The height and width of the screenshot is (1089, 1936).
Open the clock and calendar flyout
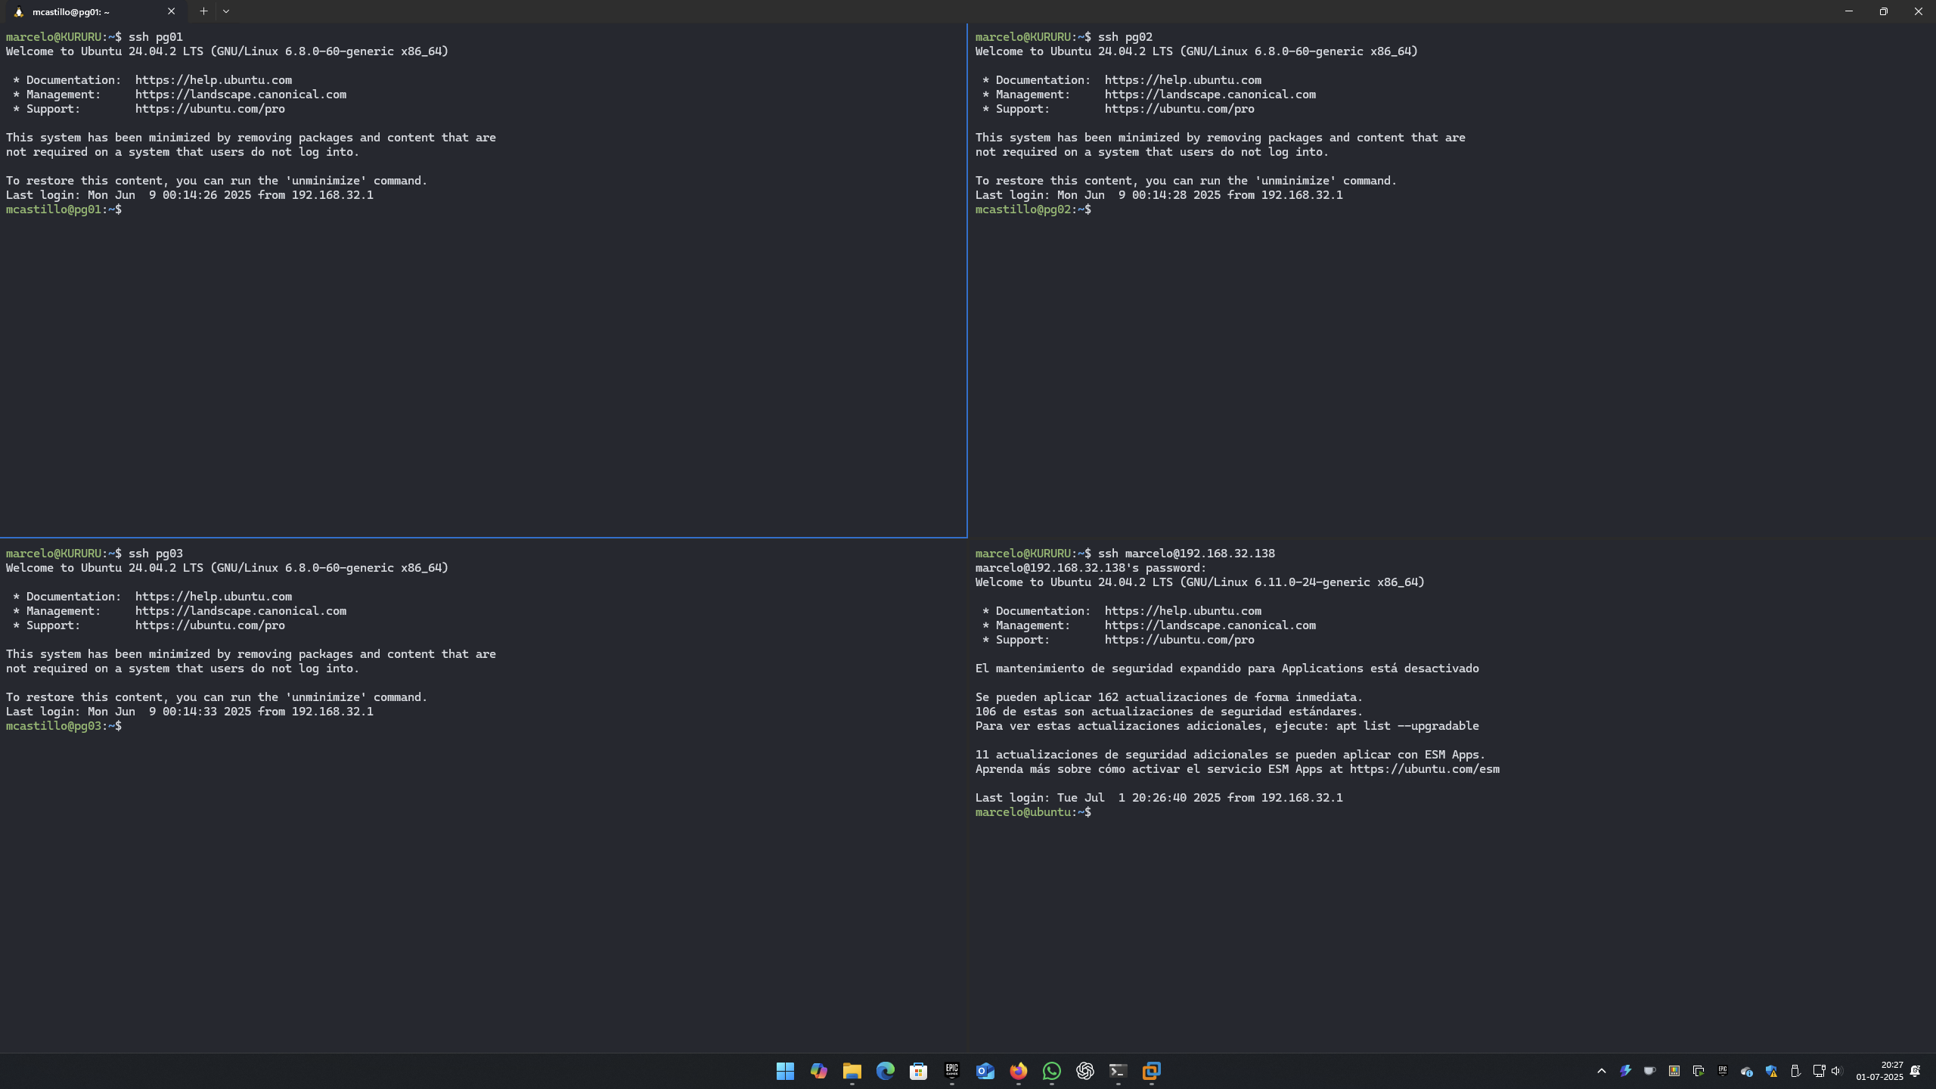tap(1879, 1071)
